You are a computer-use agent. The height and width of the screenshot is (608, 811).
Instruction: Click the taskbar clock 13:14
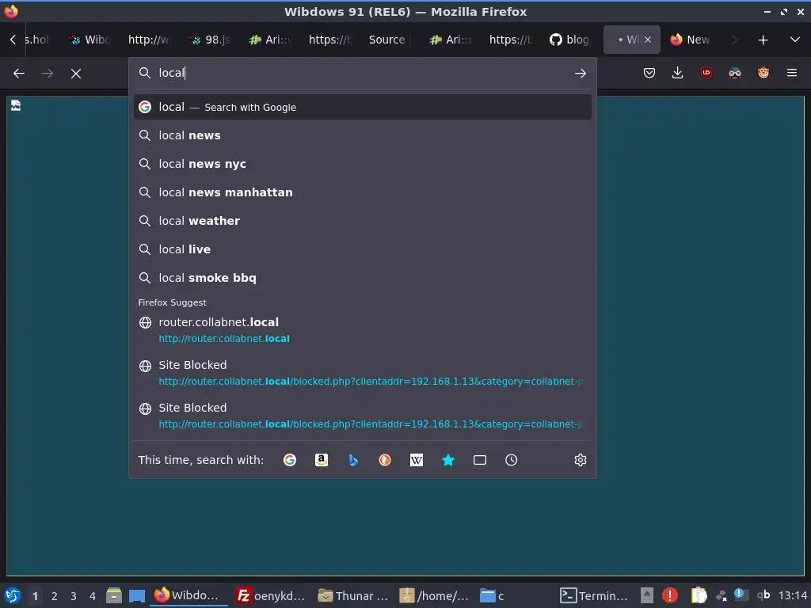792,595
